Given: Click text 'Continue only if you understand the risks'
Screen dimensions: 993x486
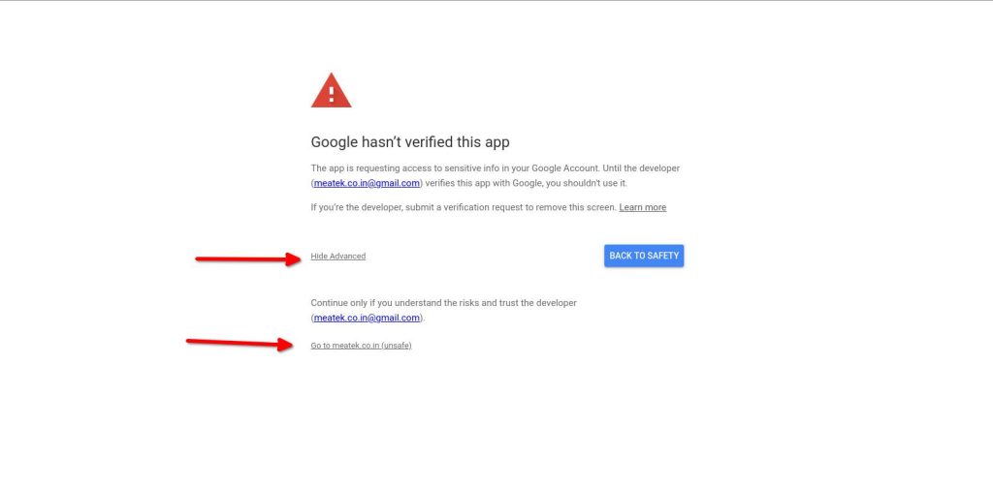Looking at the screenshot, I should 395,303.
